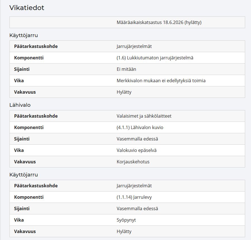Click the second Käyttöjarru section heading
251x240 pixels.
click(24, 175)
